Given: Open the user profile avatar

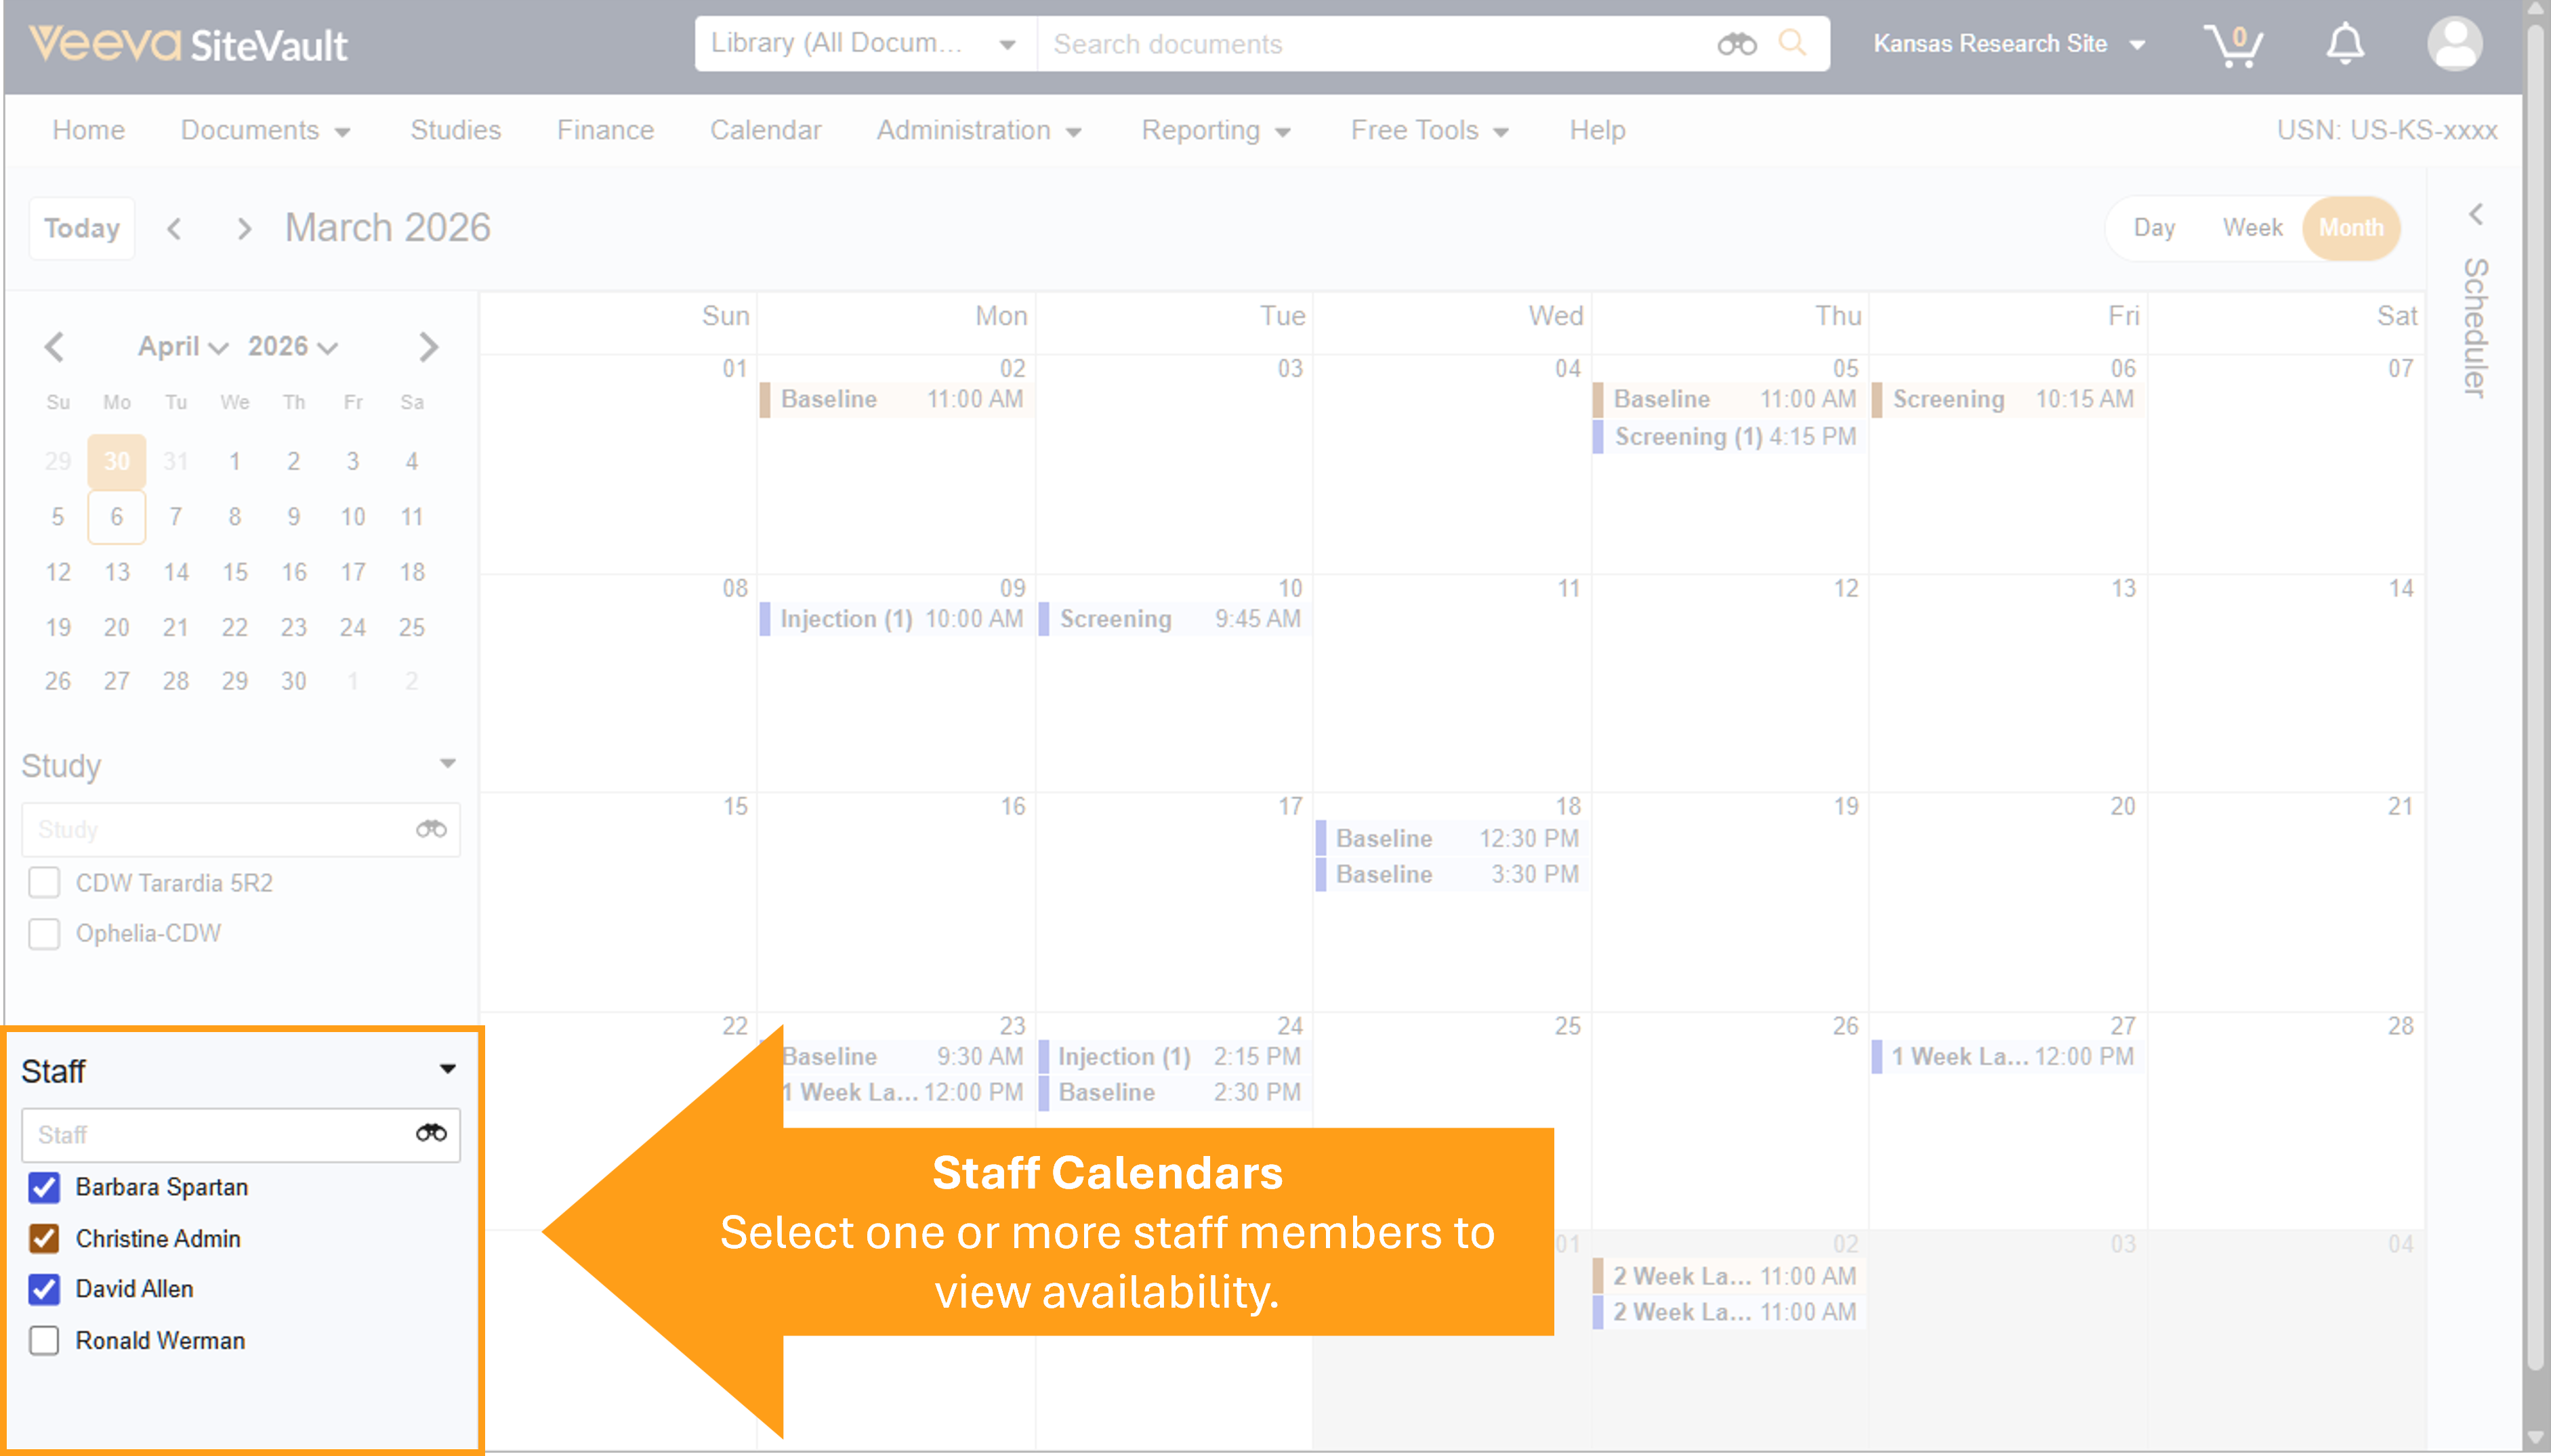Looking at the screenshot, I should pyautogui.click(x=2454, y=45).
